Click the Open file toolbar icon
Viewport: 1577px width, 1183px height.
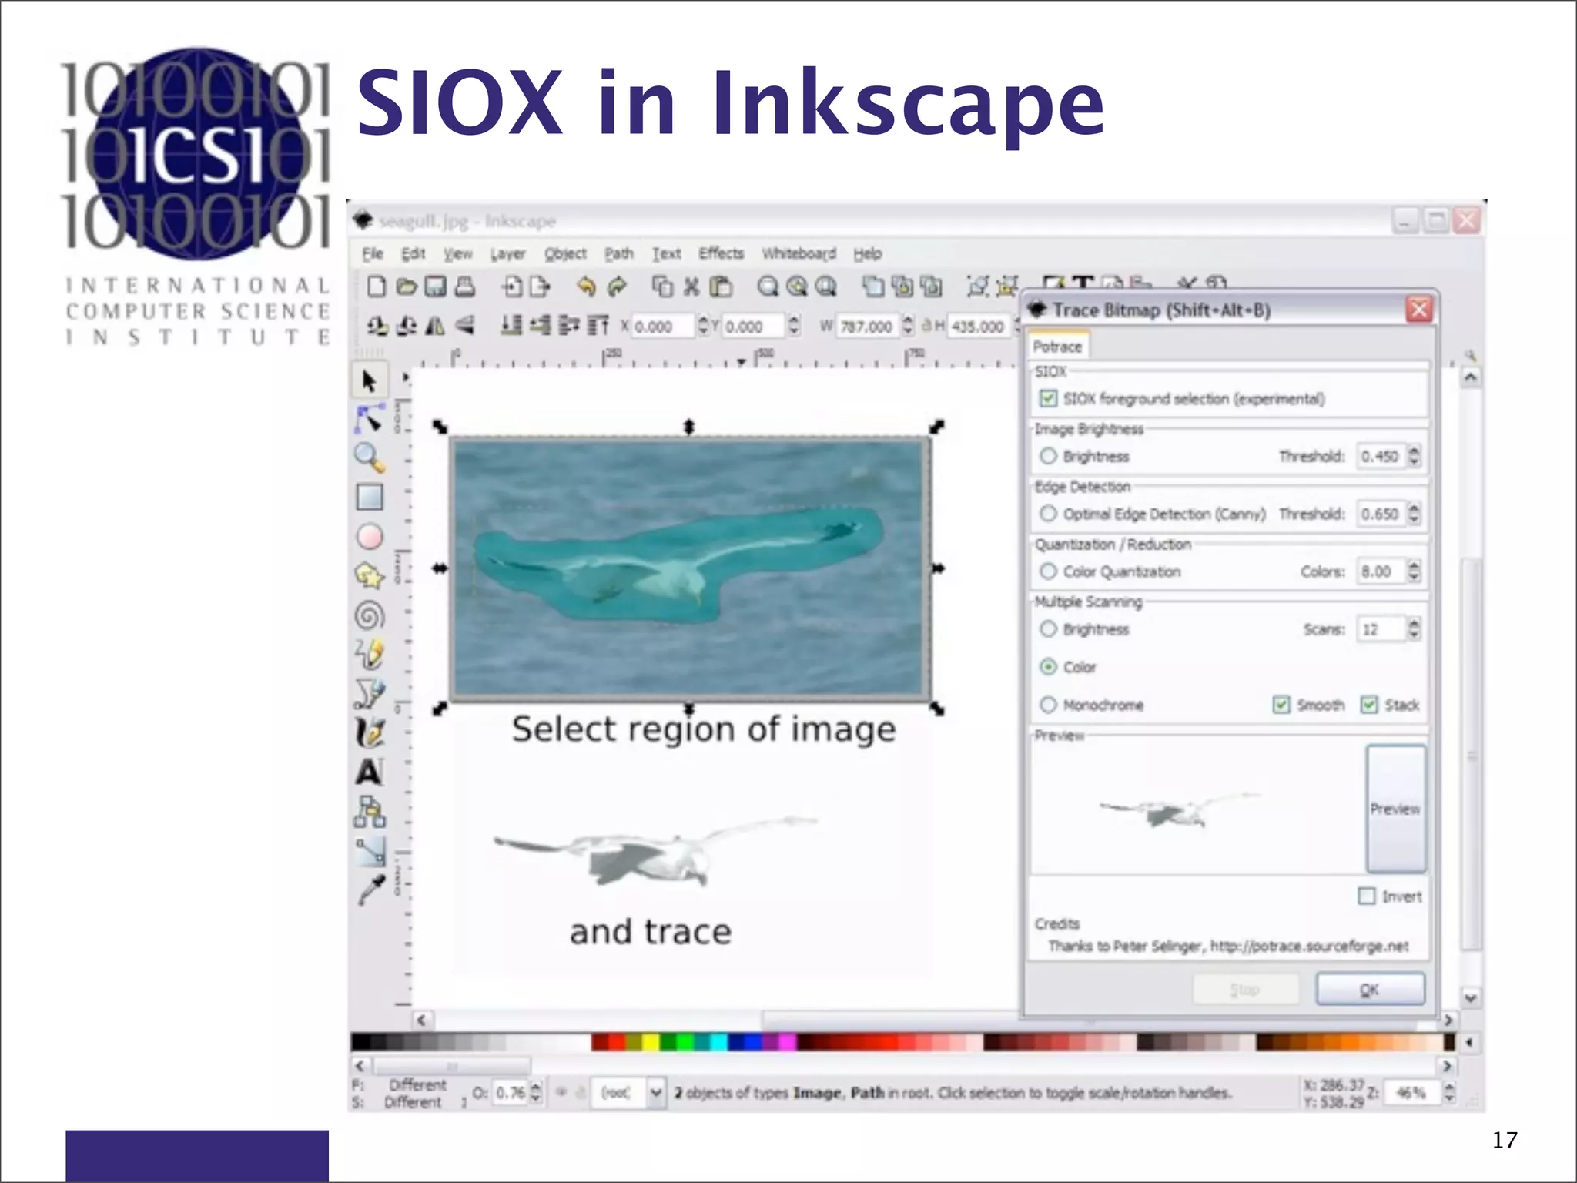tap(406, 287)
